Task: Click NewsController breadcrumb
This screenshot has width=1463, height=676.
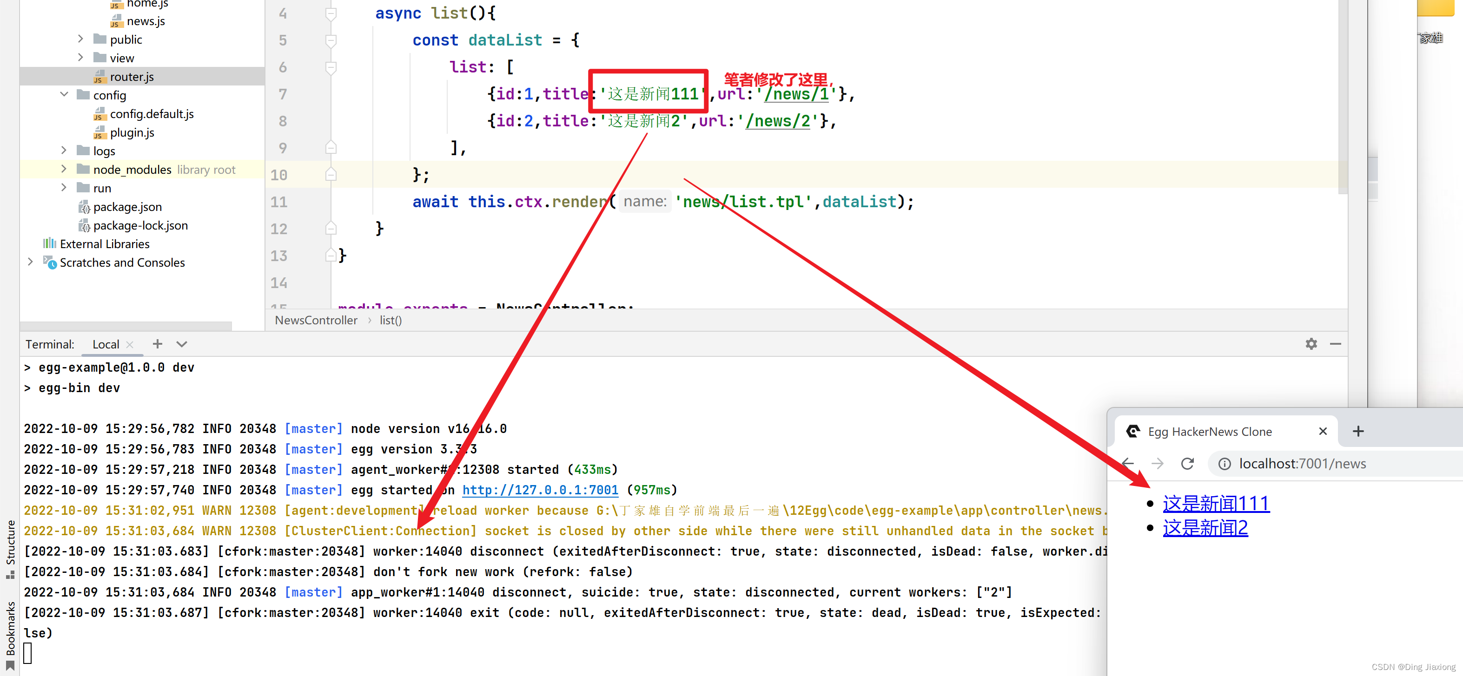Action: (x=316, y=320)
